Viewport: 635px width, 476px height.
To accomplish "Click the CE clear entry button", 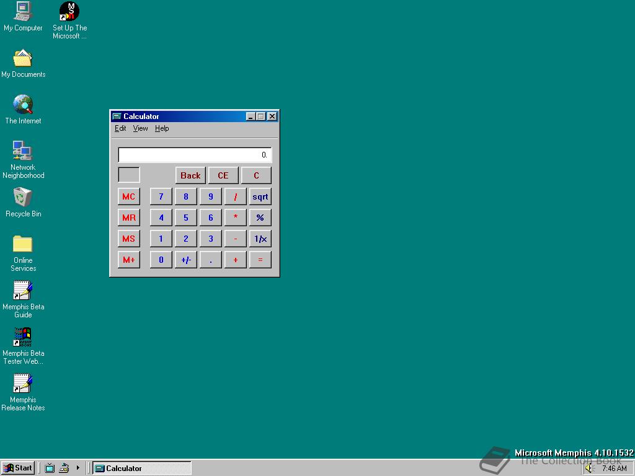I will [x=223, y=175].
